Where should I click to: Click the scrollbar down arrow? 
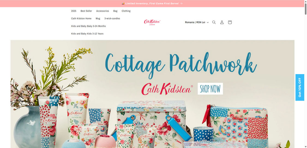[x=305, y=146]
